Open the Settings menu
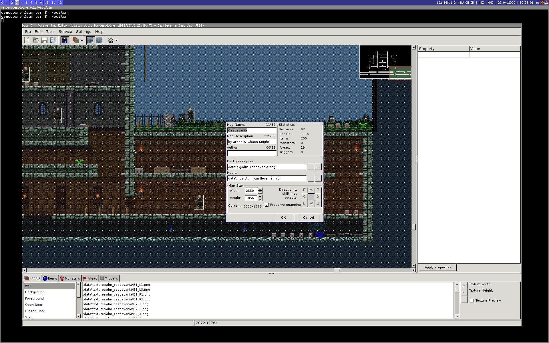 [83, 31]
